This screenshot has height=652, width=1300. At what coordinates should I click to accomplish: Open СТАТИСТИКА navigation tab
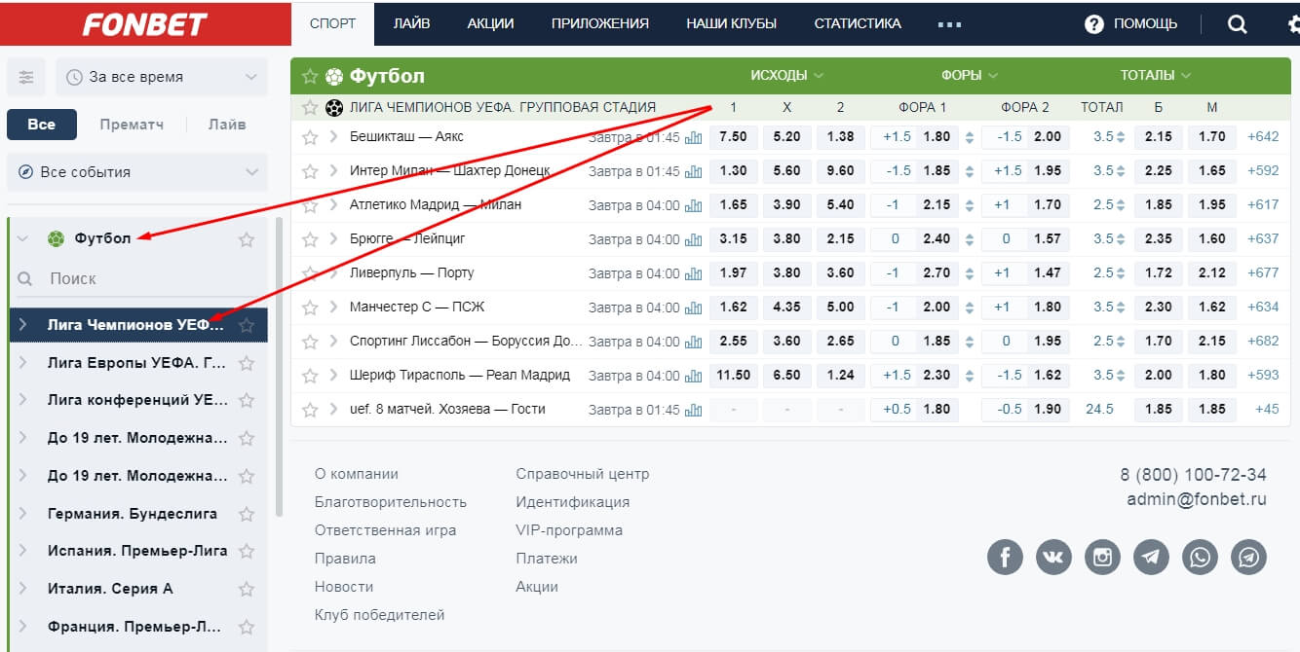pos(858,23)
